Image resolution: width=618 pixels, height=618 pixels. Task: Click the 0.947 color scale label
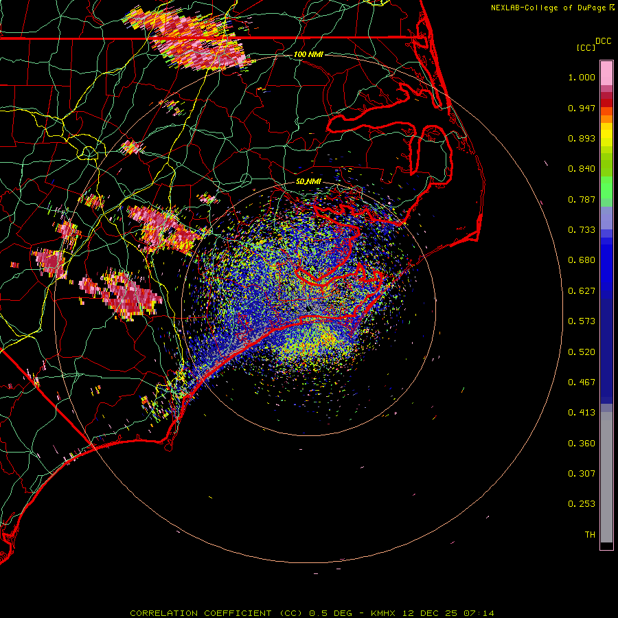582,108
